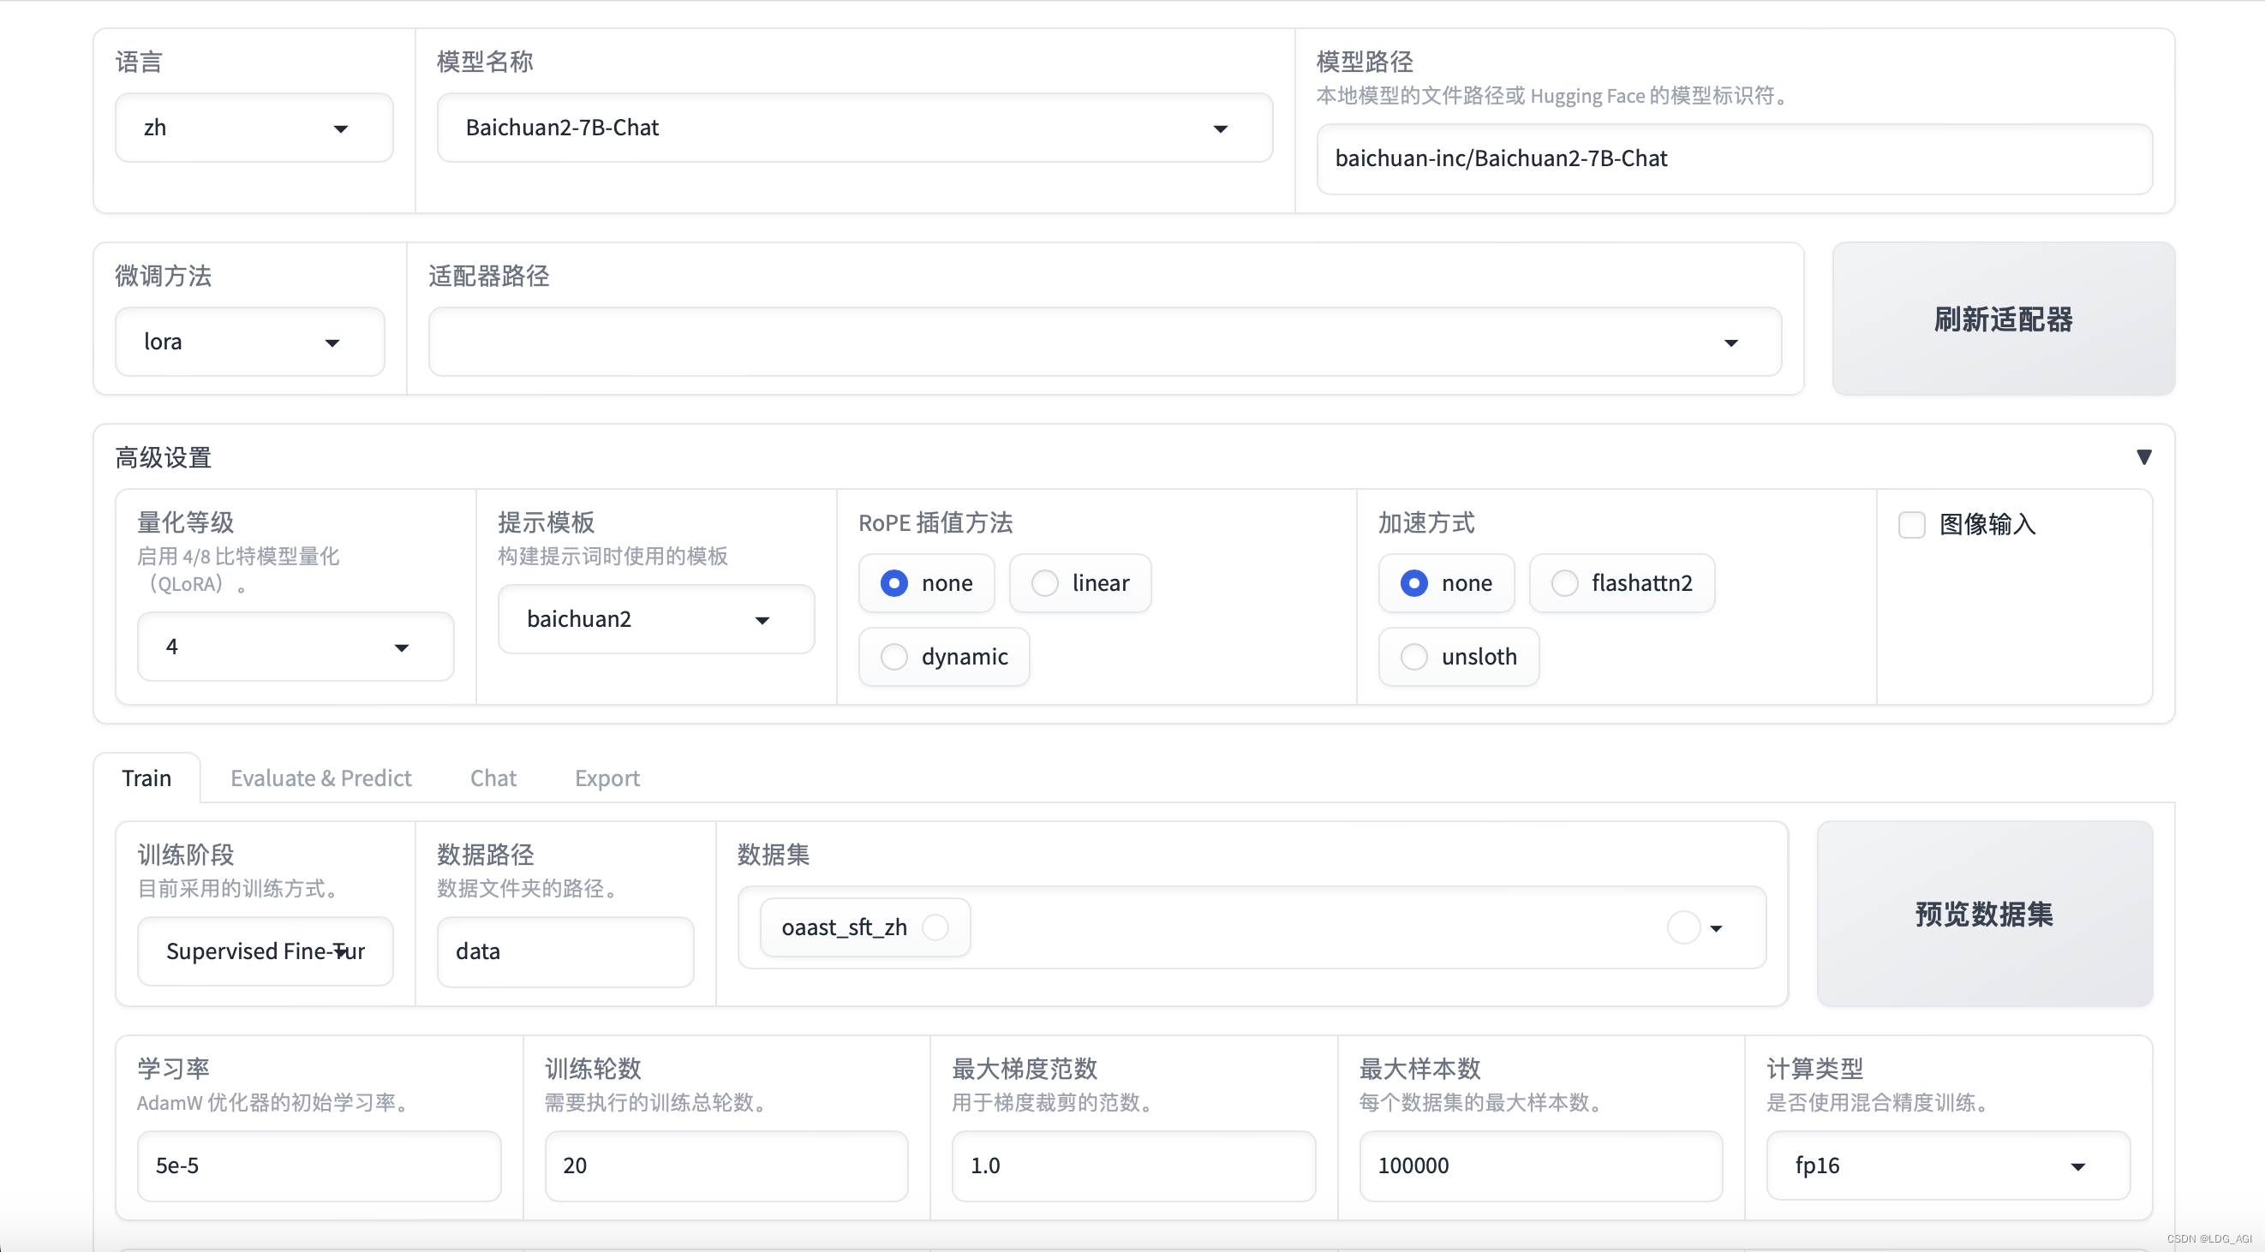
Task: Enable the 图像输入 checkbox
Action: (1911, 525)
